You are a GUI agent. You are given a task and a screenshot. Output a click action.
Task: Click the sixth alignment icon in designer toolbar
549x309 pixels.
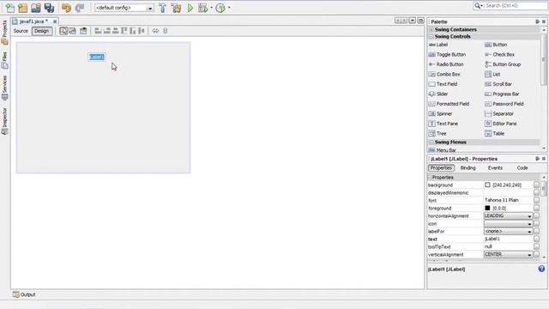142,31
